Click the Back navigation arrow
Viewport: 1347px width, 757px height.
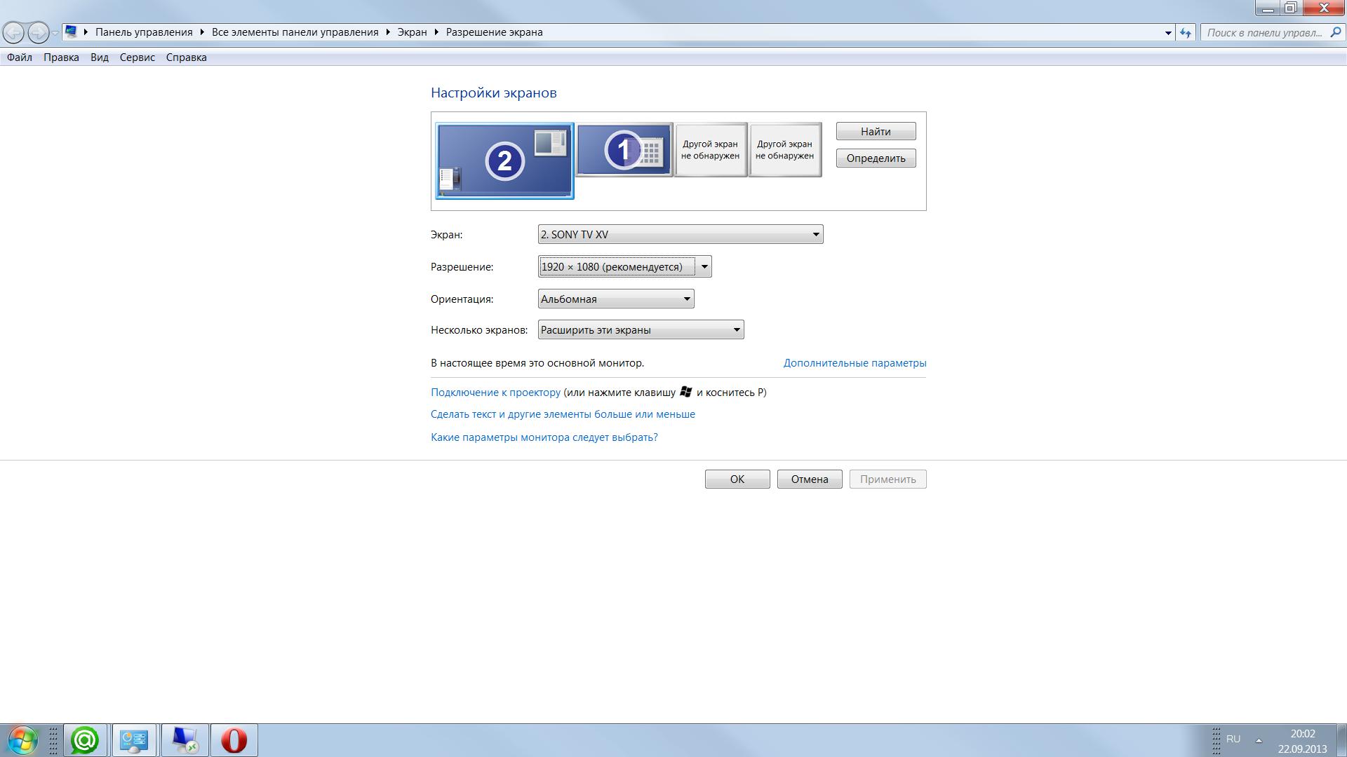coord(13,32)
